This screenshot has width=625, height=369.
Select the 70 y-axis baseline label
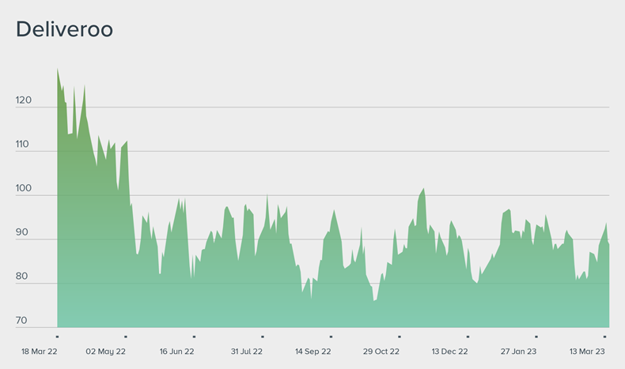coord(23,322)
